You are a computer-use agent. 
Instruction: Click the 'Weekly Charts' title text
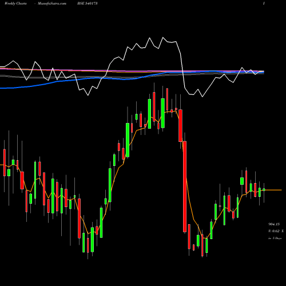15,3
